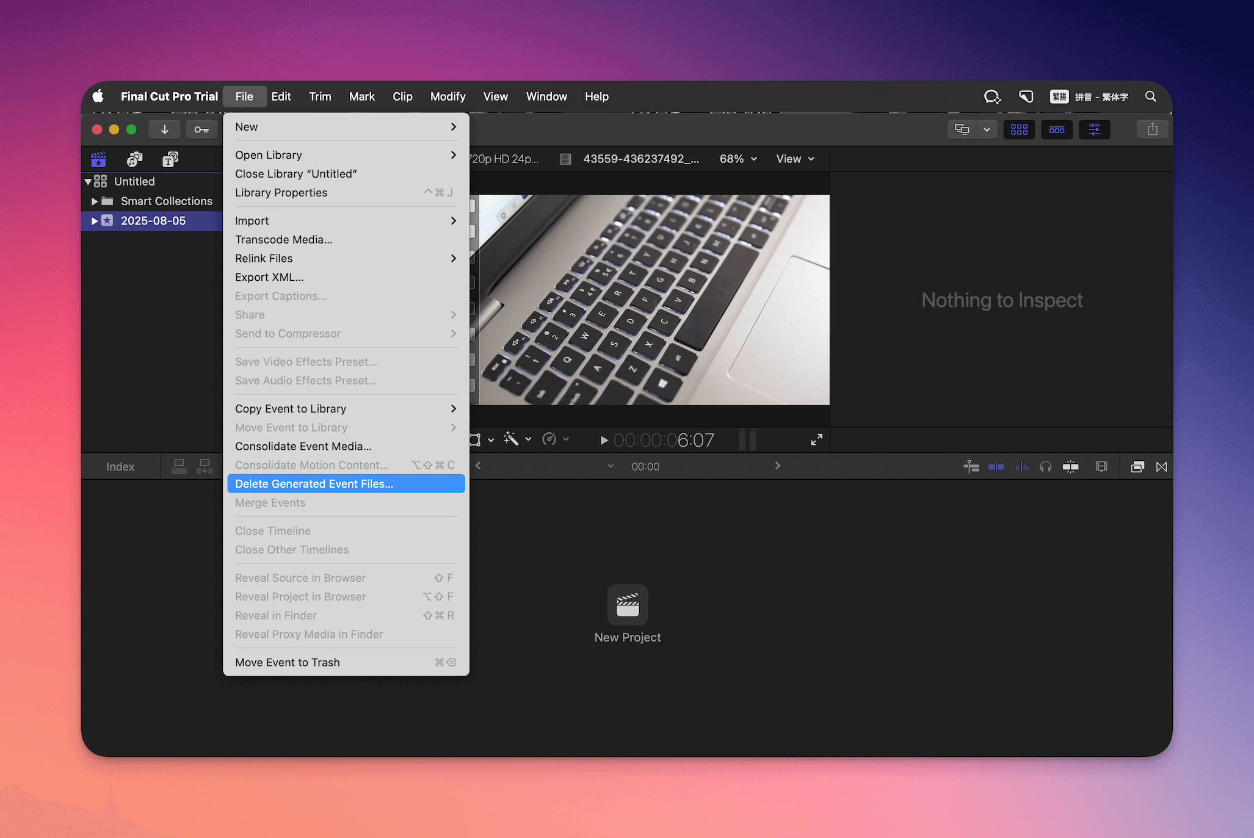Toggle the browser panel visibility button
This screenshot has width=1254, height=838.
click(x=1019, y=129)
